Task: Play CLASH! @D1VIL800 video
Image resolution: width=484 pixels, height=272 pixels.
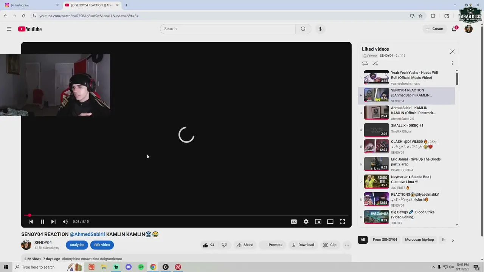Action: click(406, 147)
